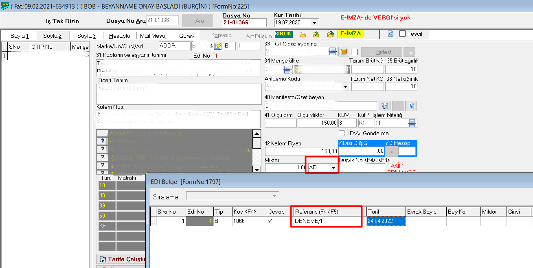
Task: Click the lightning icon near Marka field
Action: pos(217,46)
